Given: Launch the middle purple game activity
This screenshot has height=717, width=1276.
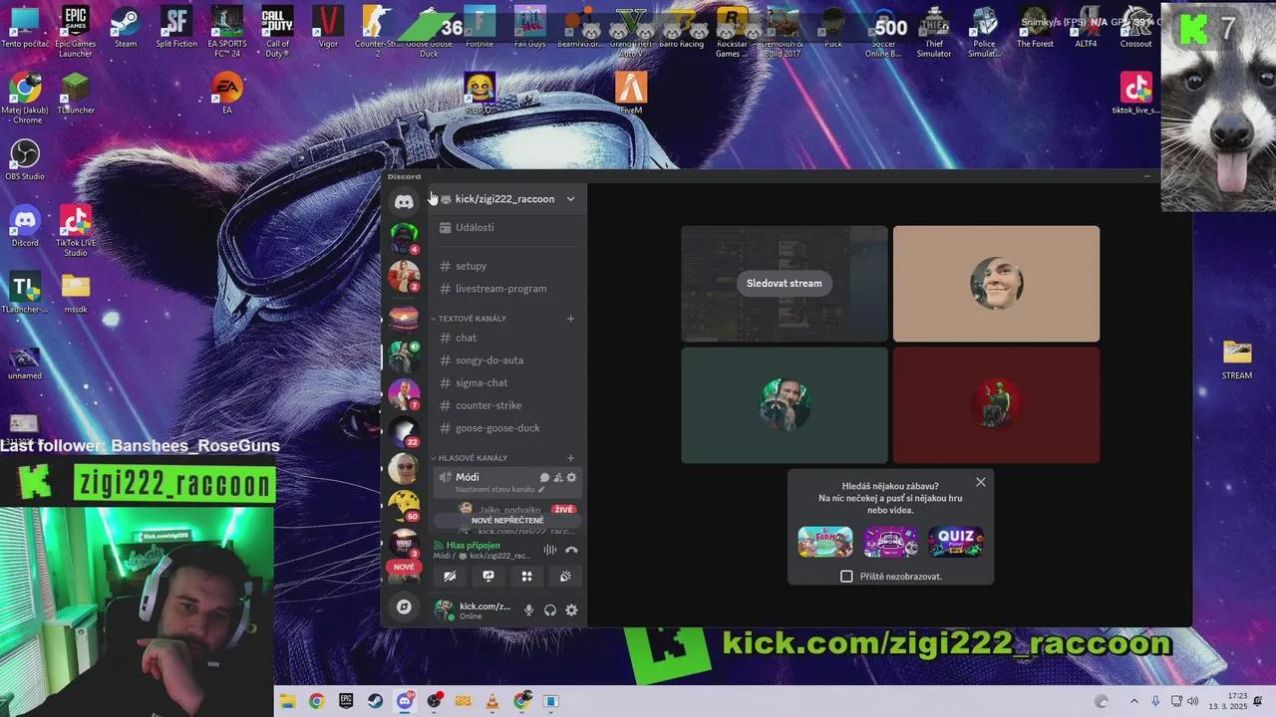Looking at the screenshot, I should click(x=891, y=542).
